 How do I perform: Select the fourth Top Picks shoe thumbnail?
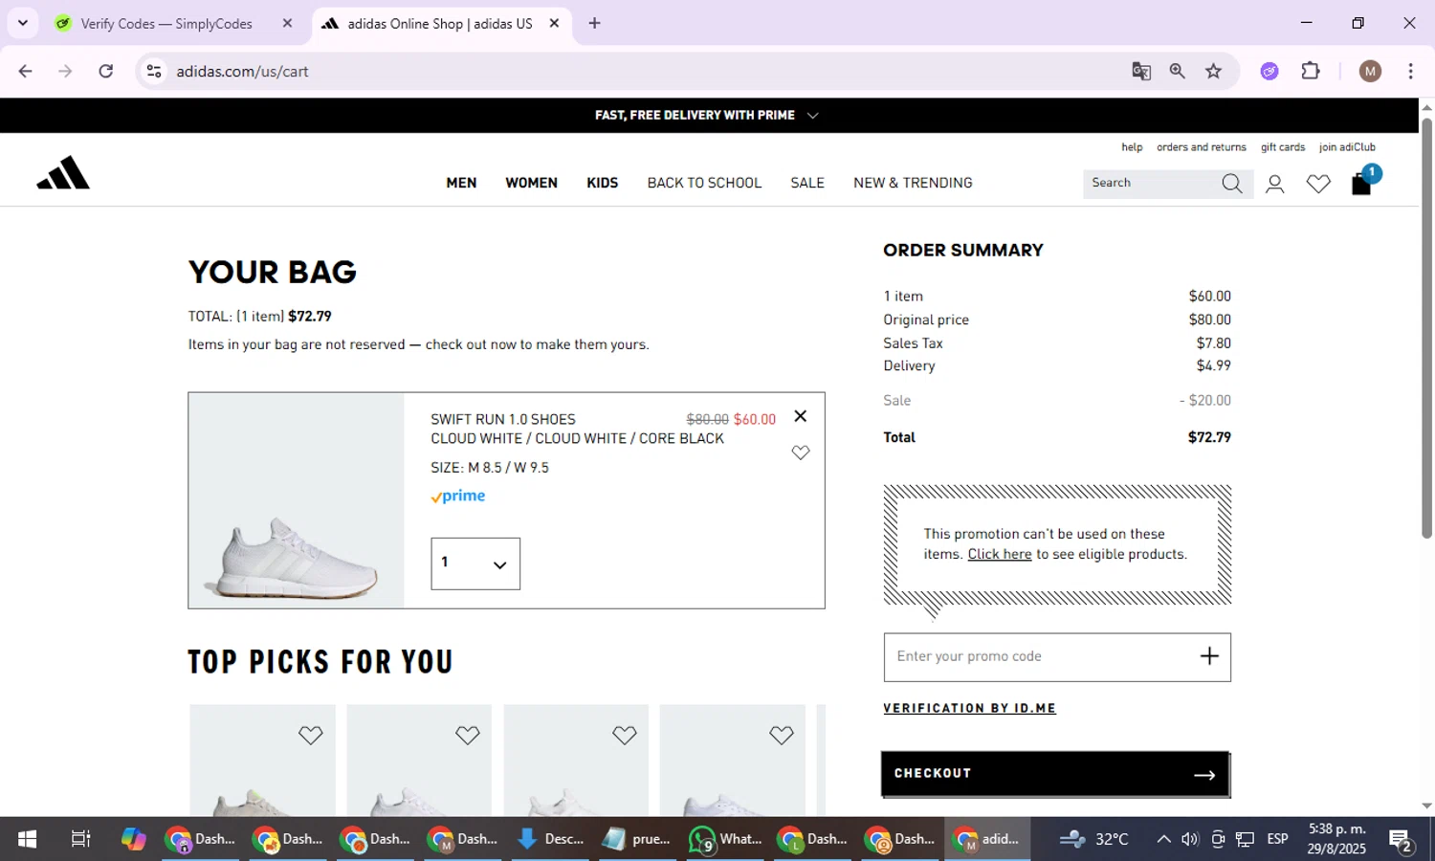pyautogui.click(x=732, y=761)
